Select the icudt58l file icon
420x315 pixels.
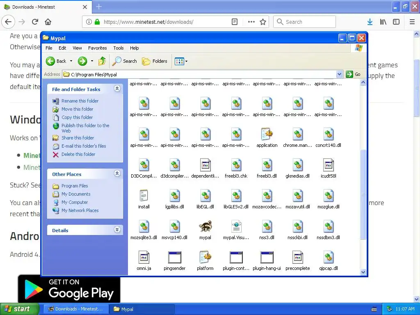[329, 165]
